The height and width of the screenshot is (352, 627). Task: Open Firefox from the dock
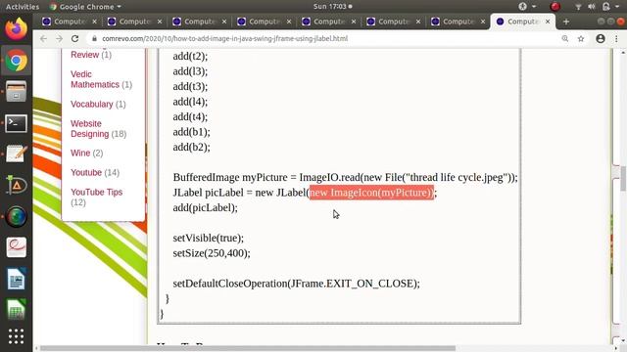coord(16,28)
